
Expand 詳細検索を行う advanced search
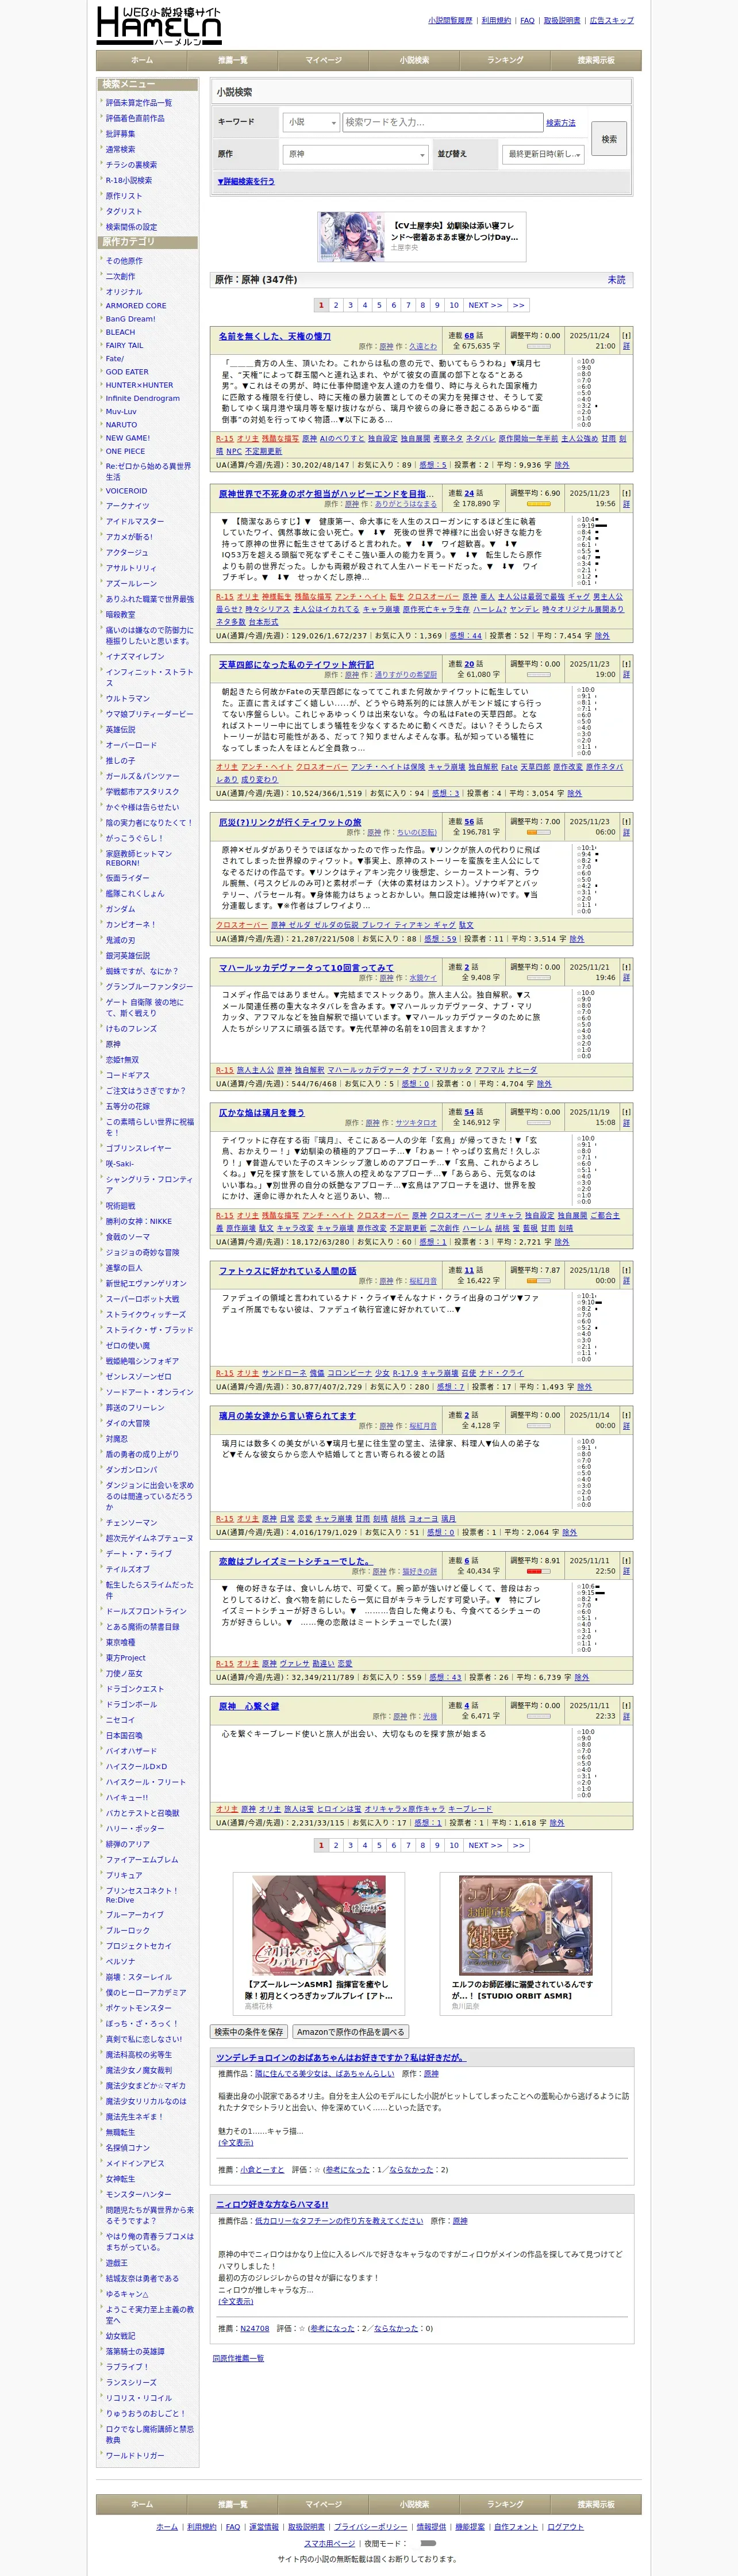(x=246, y=182)
